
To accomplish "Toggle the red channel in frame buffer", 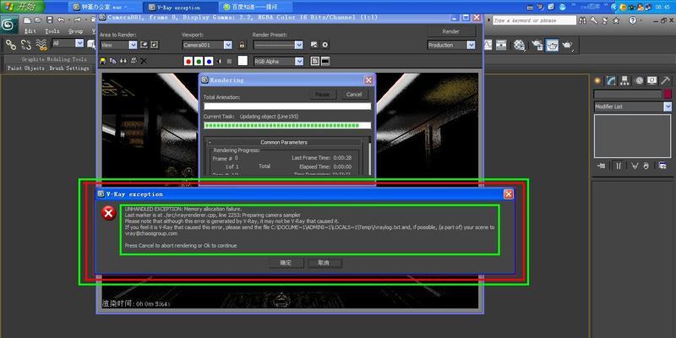I will point(188,62).
